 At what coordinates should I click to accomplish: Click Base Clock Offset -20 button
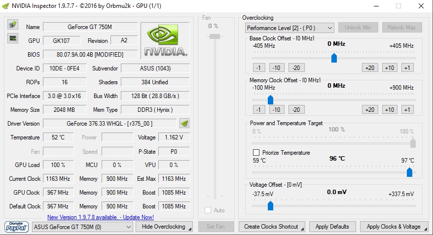296,68
